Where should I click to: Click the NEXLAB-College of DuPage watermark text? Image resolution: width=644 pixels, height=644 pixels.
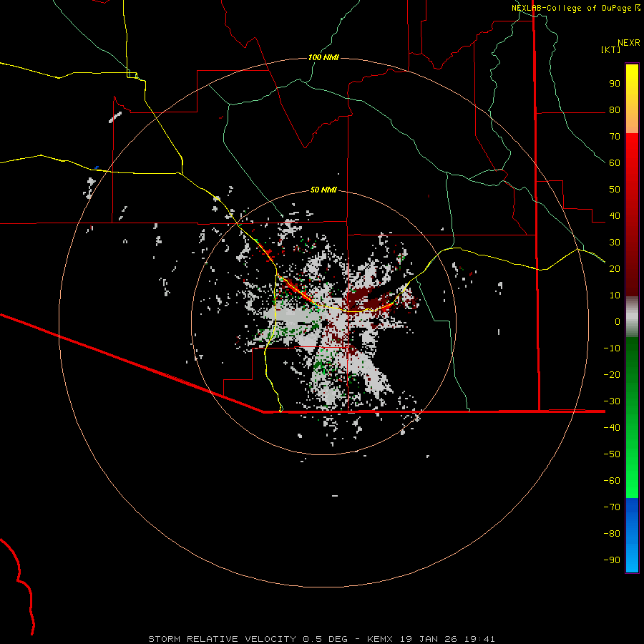point(572,8)
